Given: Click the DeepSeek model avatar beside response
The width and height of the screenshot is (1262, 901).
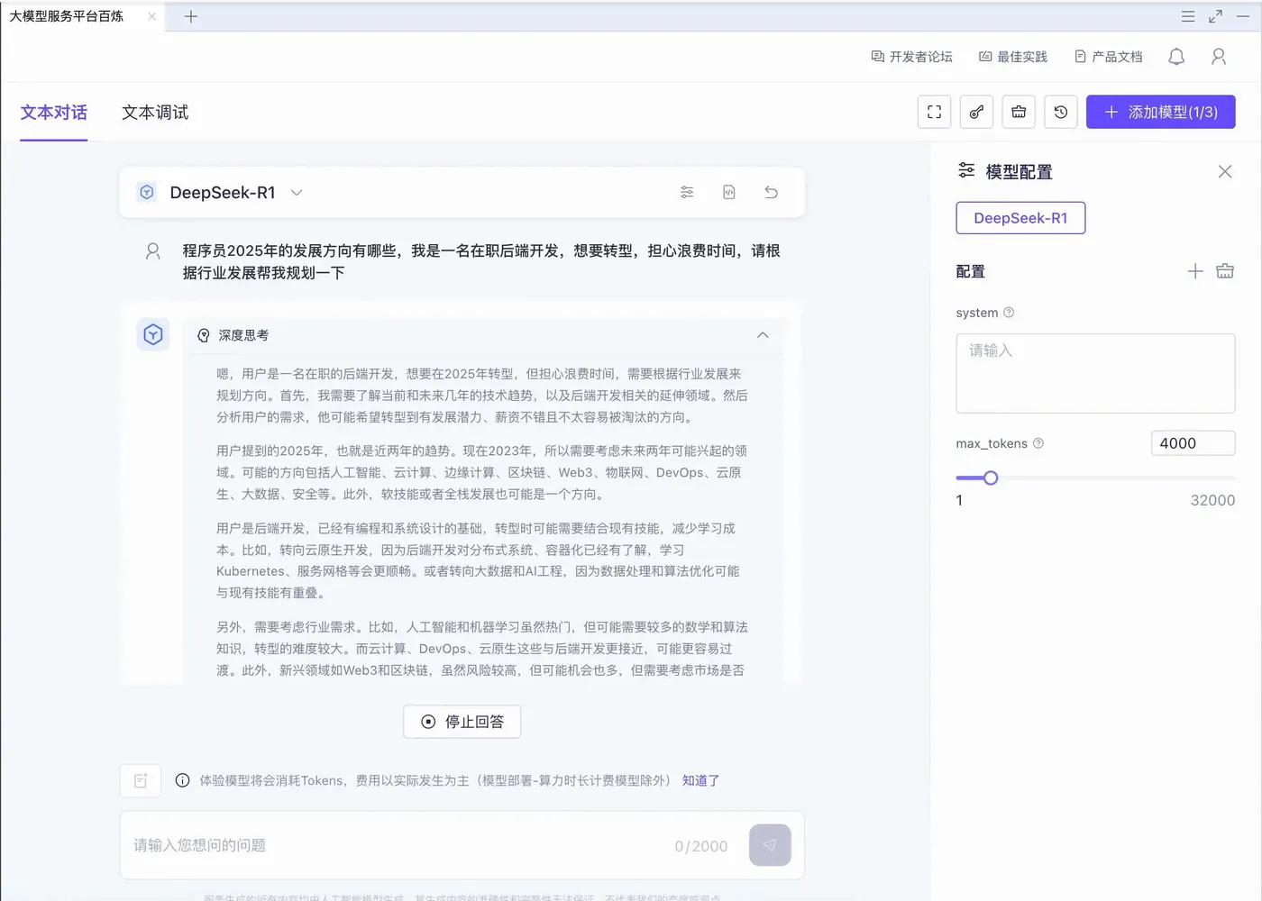Looking at the screenshot, I should (153, 335).
